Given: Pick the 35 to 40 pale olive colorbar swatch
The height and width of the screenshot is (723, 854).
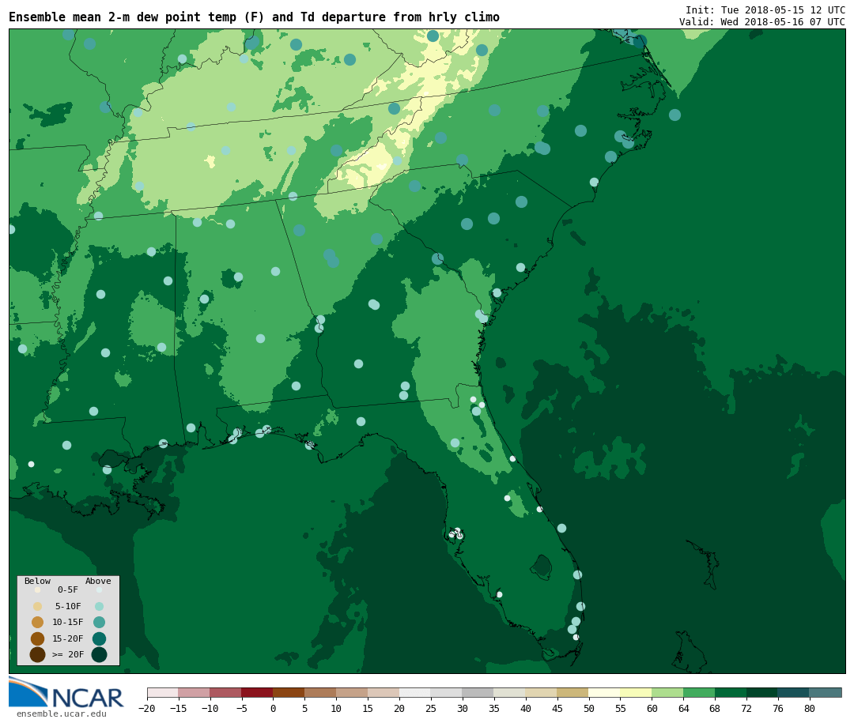Looking at the screenshot, I should 510,692.
